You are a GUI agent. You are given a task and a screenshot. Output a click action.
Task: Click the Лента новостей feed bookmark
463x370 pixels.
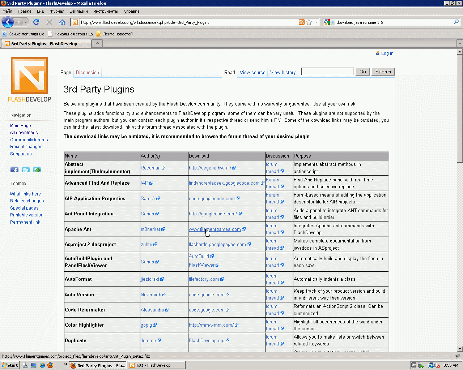tap(114, 34)
